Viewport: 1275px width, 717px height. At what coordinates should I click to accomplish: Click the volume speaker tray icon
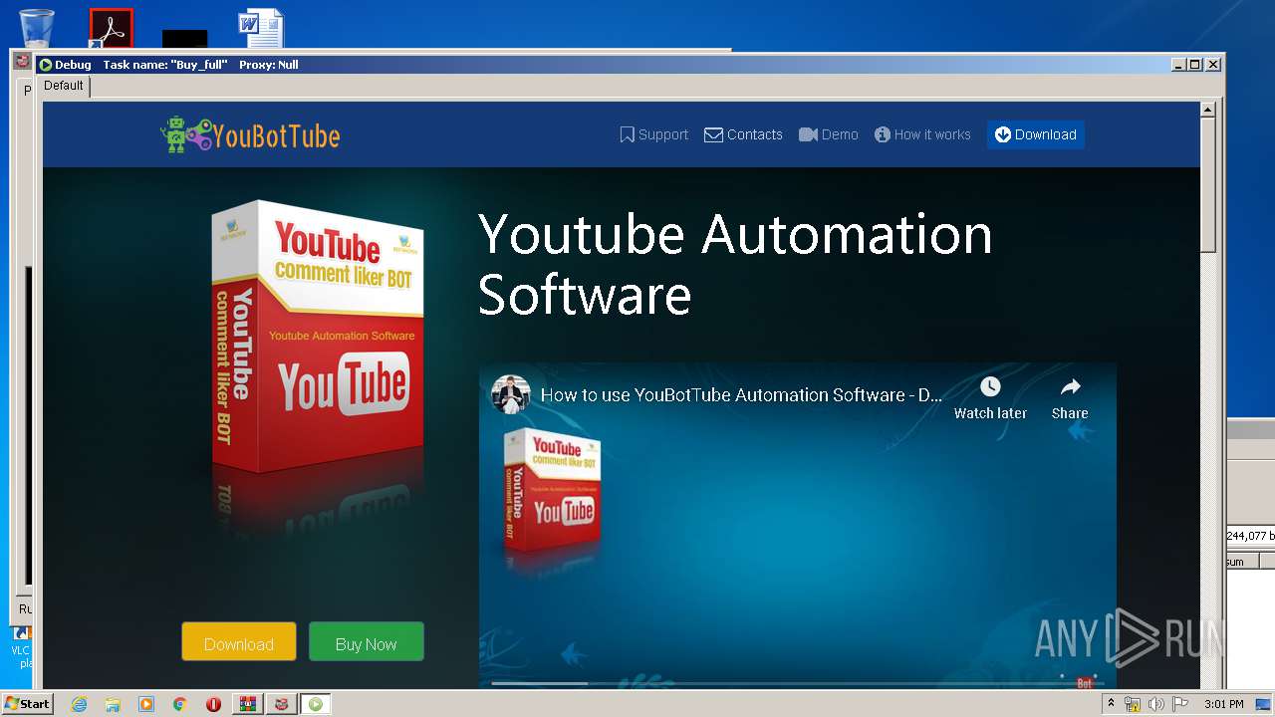tap(1155, 704)
